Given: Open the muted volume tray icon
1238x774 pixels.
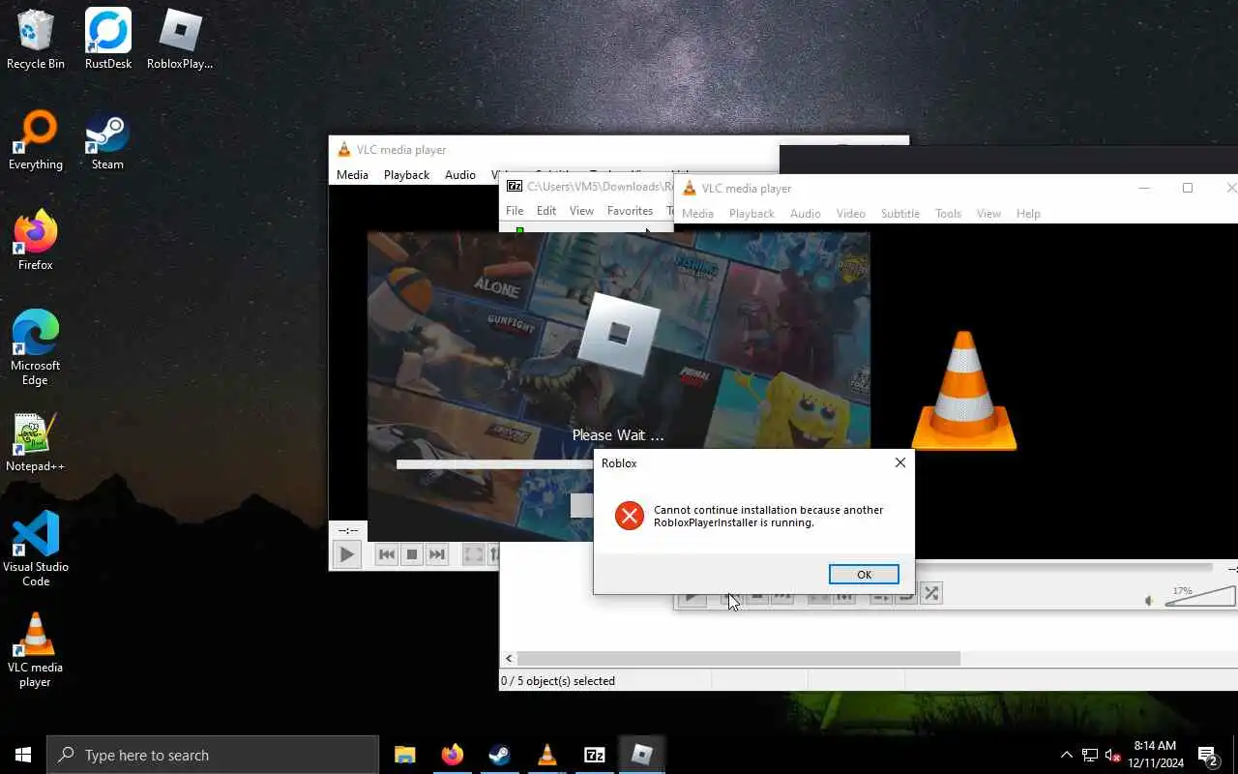Looking at the screenshot, I should click(x=1113, y=755).
